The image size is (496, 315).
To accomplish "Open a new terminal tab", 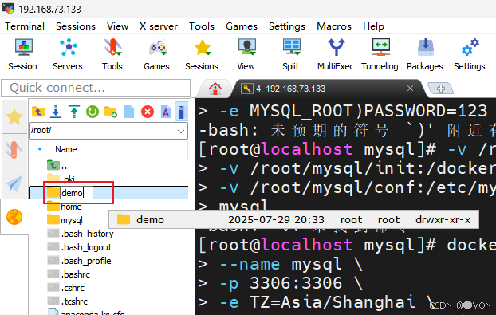I will click(440, 89).
